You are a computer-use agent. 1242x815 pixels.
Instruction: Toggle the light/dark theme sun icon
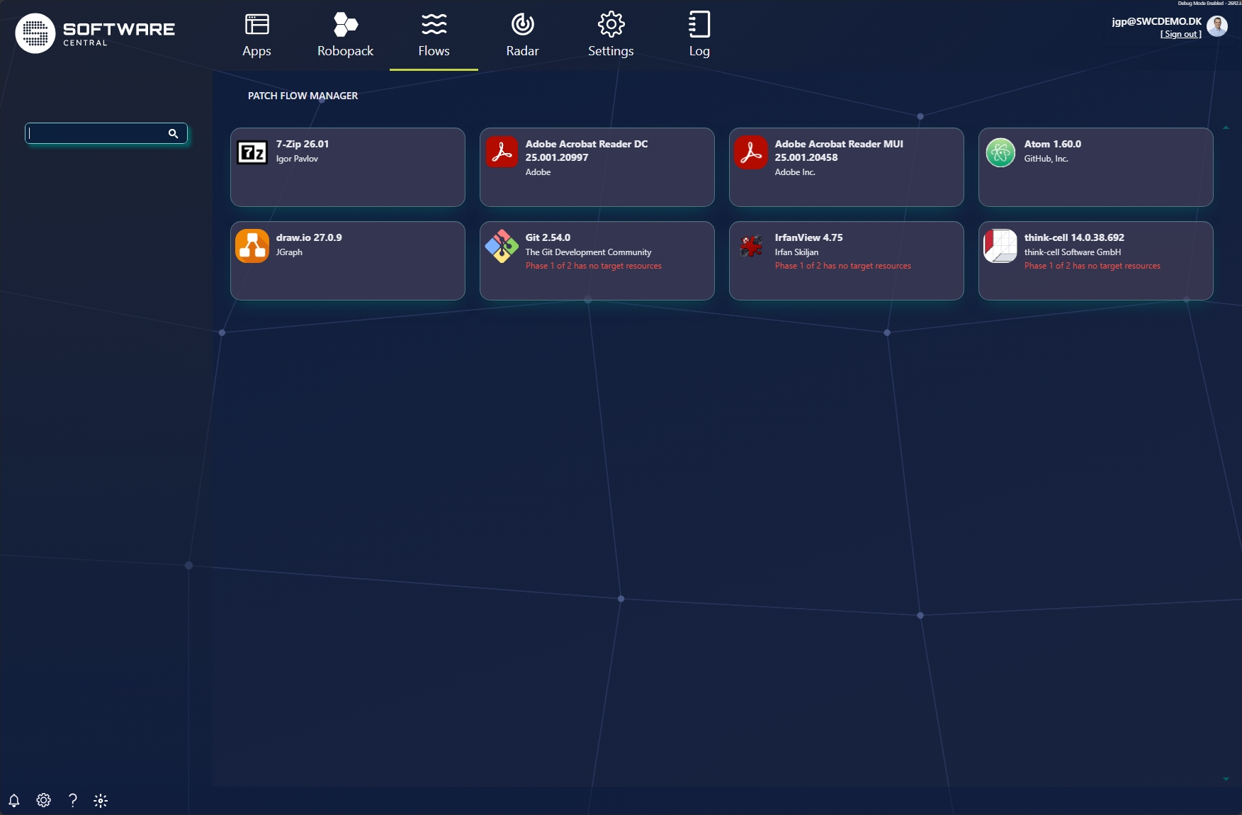pyautogui.click(x=101, y=800)
